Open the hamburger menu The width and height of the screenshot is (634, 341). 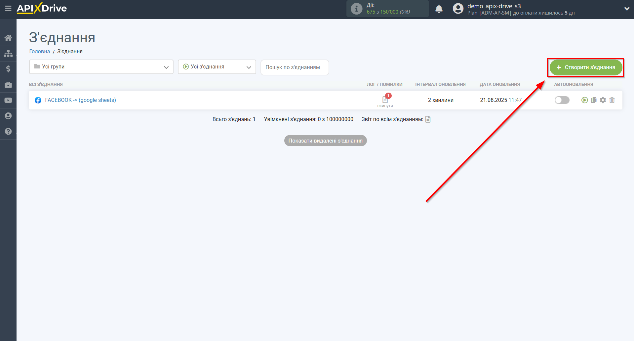(8, 8)
